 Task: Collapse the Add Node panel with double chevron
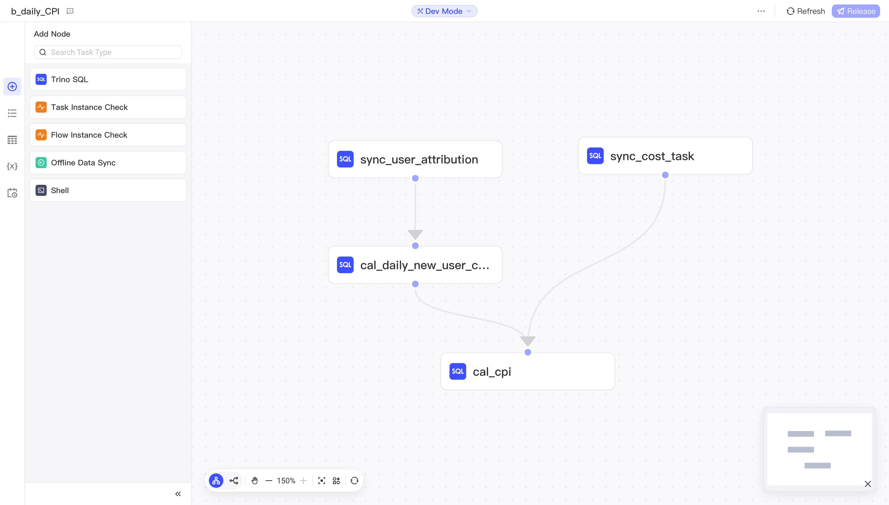(x=178, y=494)
